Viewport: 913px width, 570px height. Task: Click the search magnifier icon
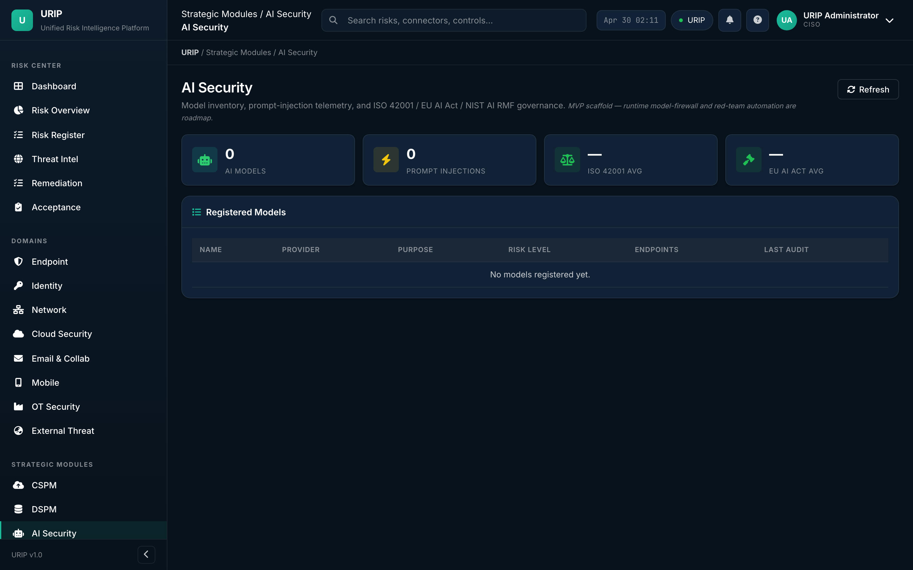tap(333, 20)
